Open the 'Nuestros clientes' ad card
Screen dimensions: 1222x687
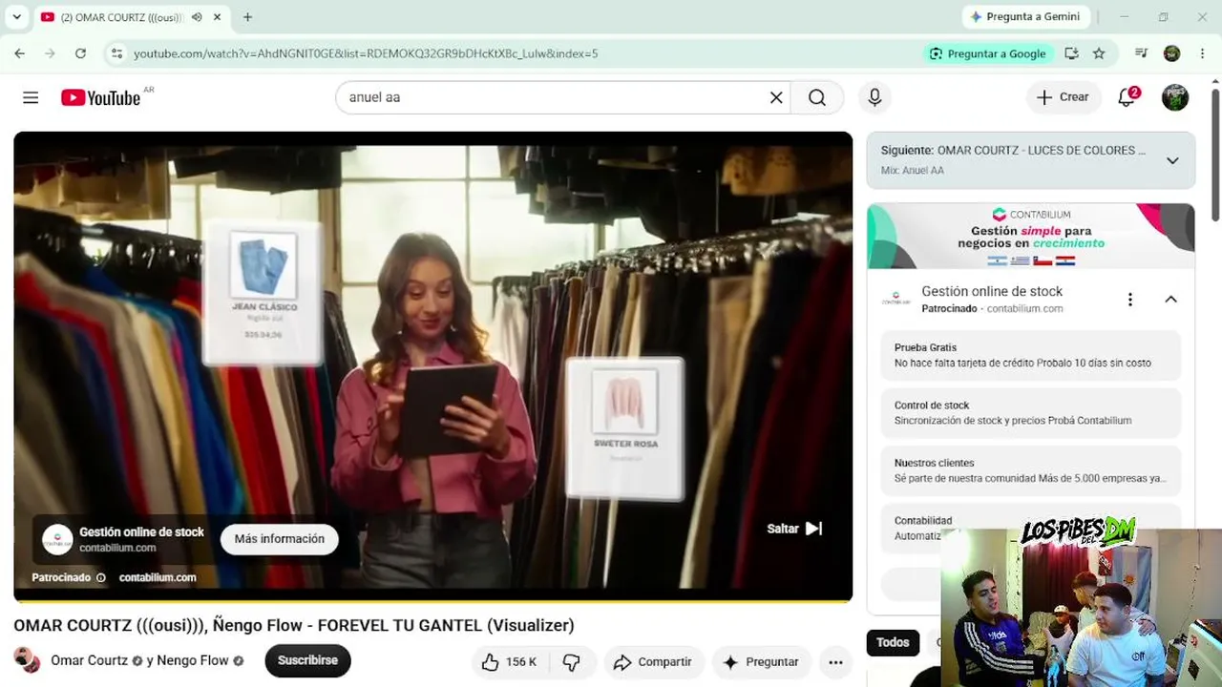pos(1030,470)
